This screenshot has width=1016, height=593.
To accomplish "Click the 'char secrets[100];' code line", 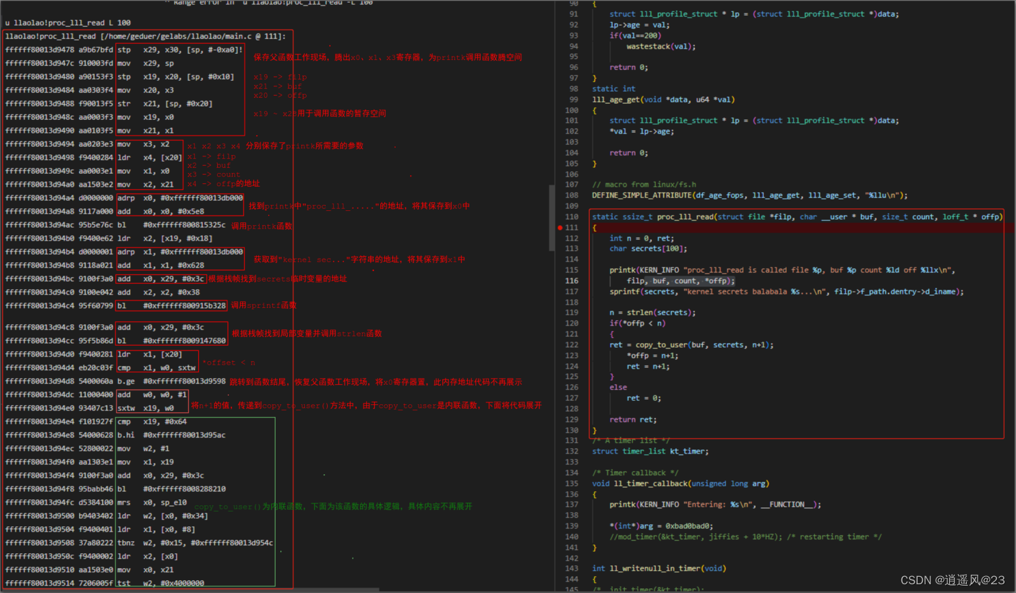I will coord(648,249).
